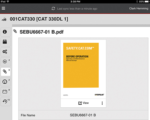Screen dimensions: 150x120
Task: Tap the SEBU6667-01 B.pdf heading
Action: (41, 32)
